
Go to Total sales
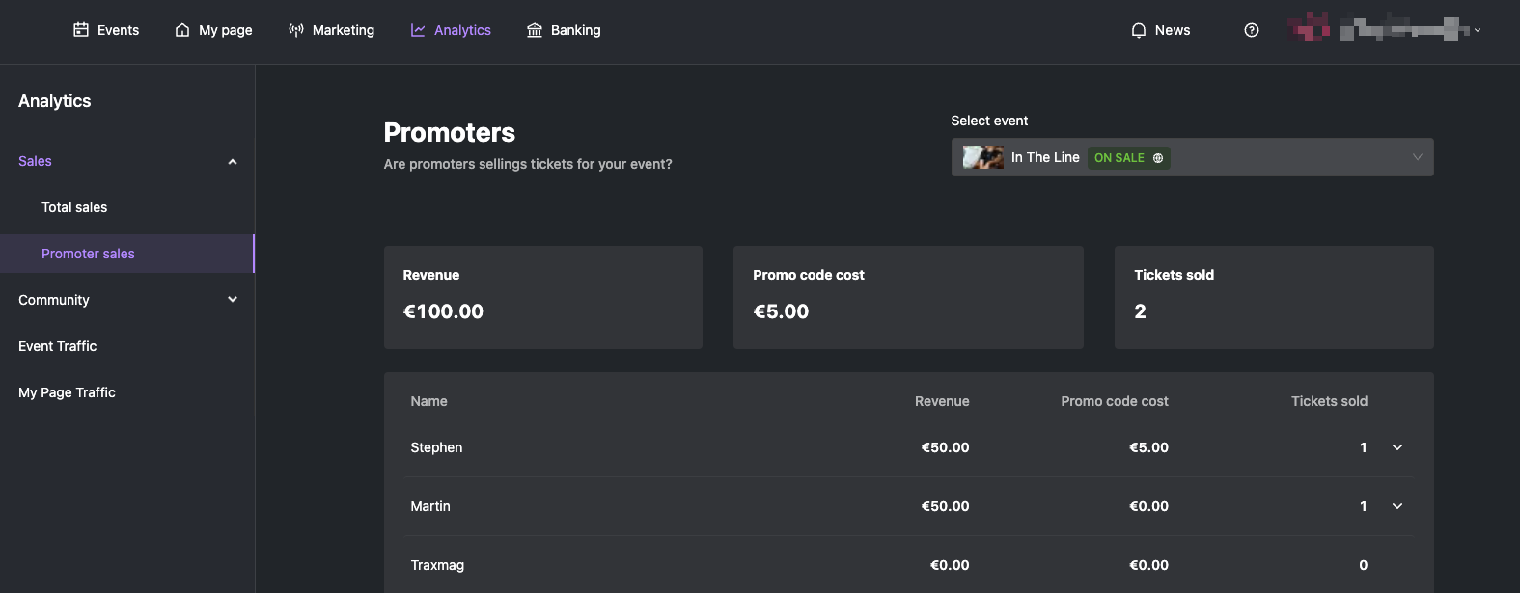[74, 207]
